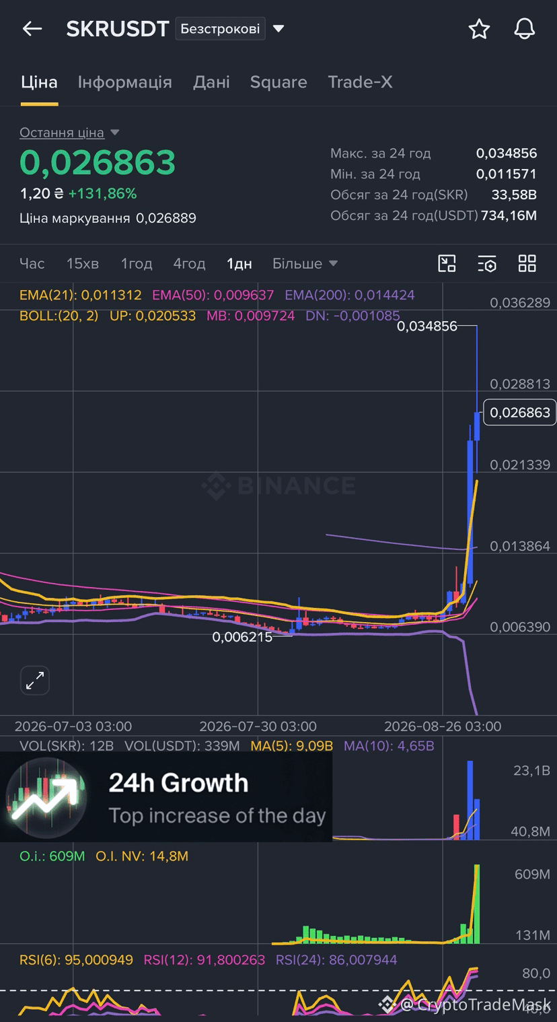Viewport: 557px width, 1022px height.
Task: Click the EMA(200) indicator value
Action: 350,295
